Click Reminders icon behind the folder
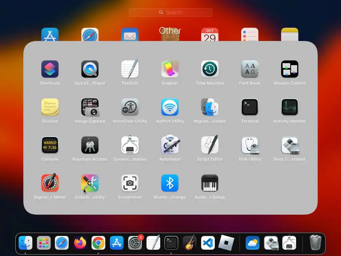The width and height of the screenshot is (341, 256). (x=250, y=34)
